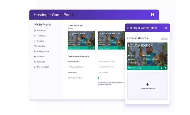Image resolution: width=190 pixels, height=115 pixels.
Task: Open File Manager in Main Menu
Action: click(43, 67)
